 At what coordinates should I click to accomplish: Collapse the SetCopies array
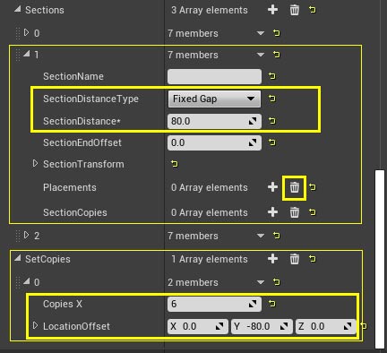tap(18, 258)
